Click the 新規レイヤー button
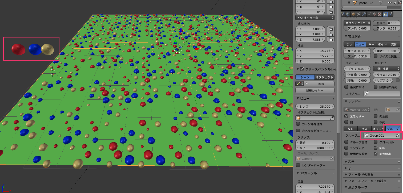The image size is (403, 193). click(315, 91)
